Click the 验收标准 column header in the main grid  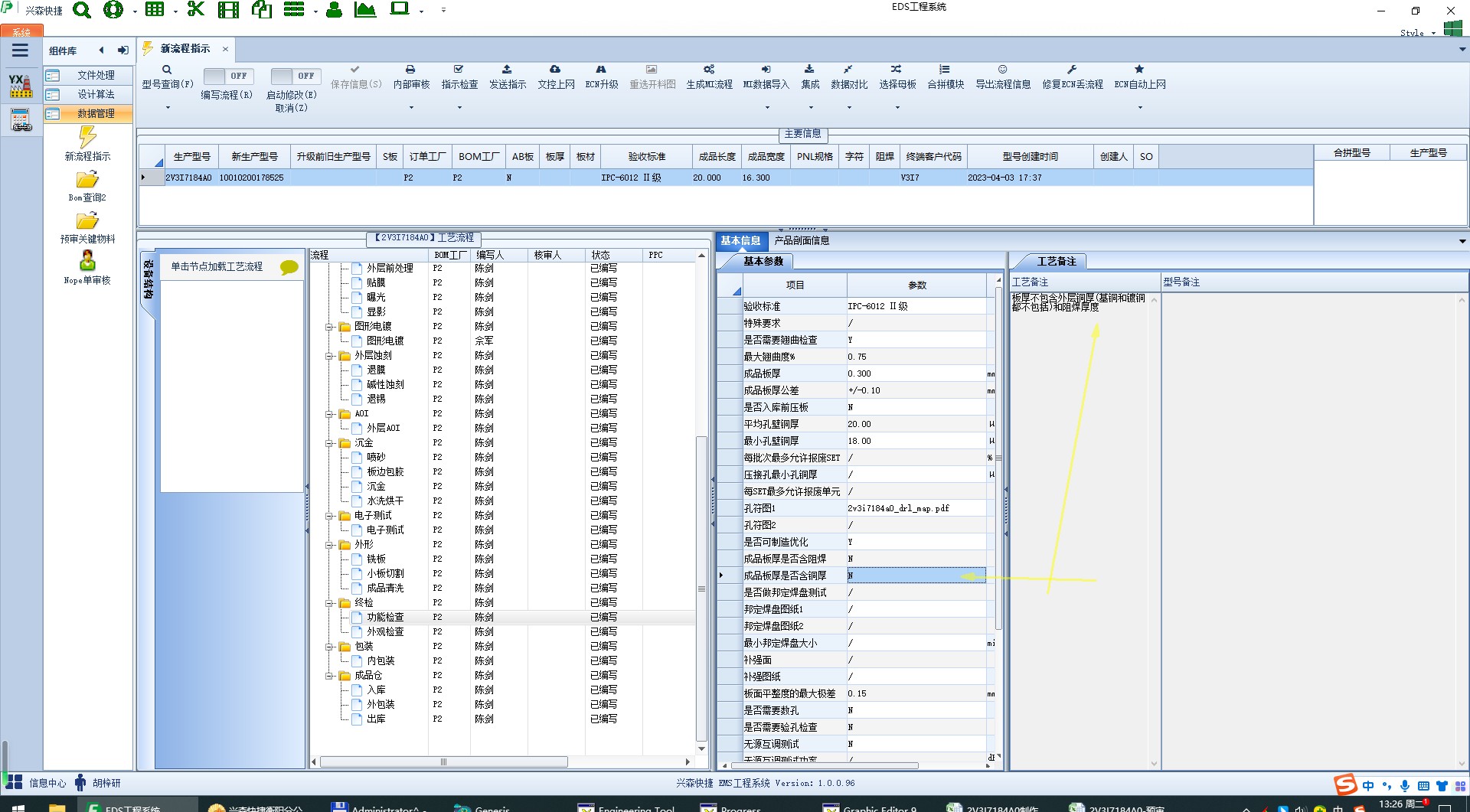point(646,156)
